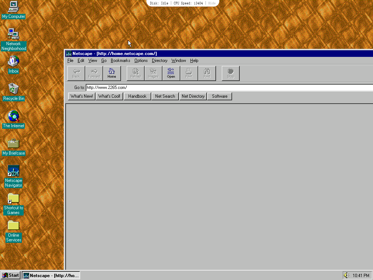
Task: Open Netscape Navigator from the desktop
Action: click(13, 171)
